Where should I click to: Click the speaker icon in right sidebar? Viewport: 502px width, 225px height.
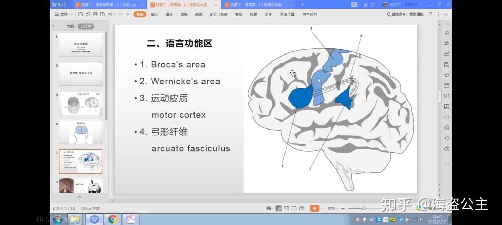447,117
